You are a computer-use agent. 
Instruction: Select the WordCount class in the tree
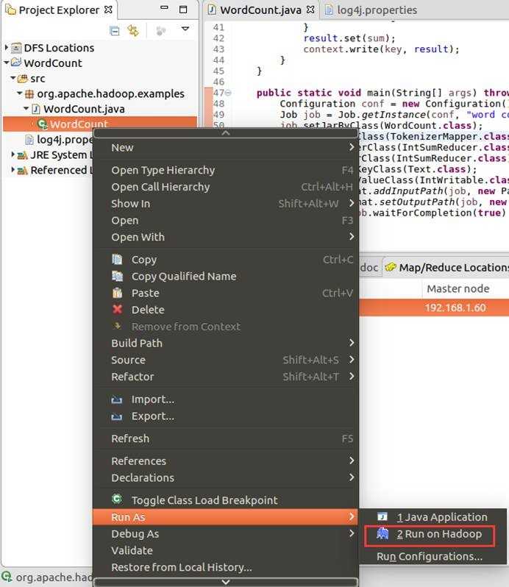coord(100,124)
